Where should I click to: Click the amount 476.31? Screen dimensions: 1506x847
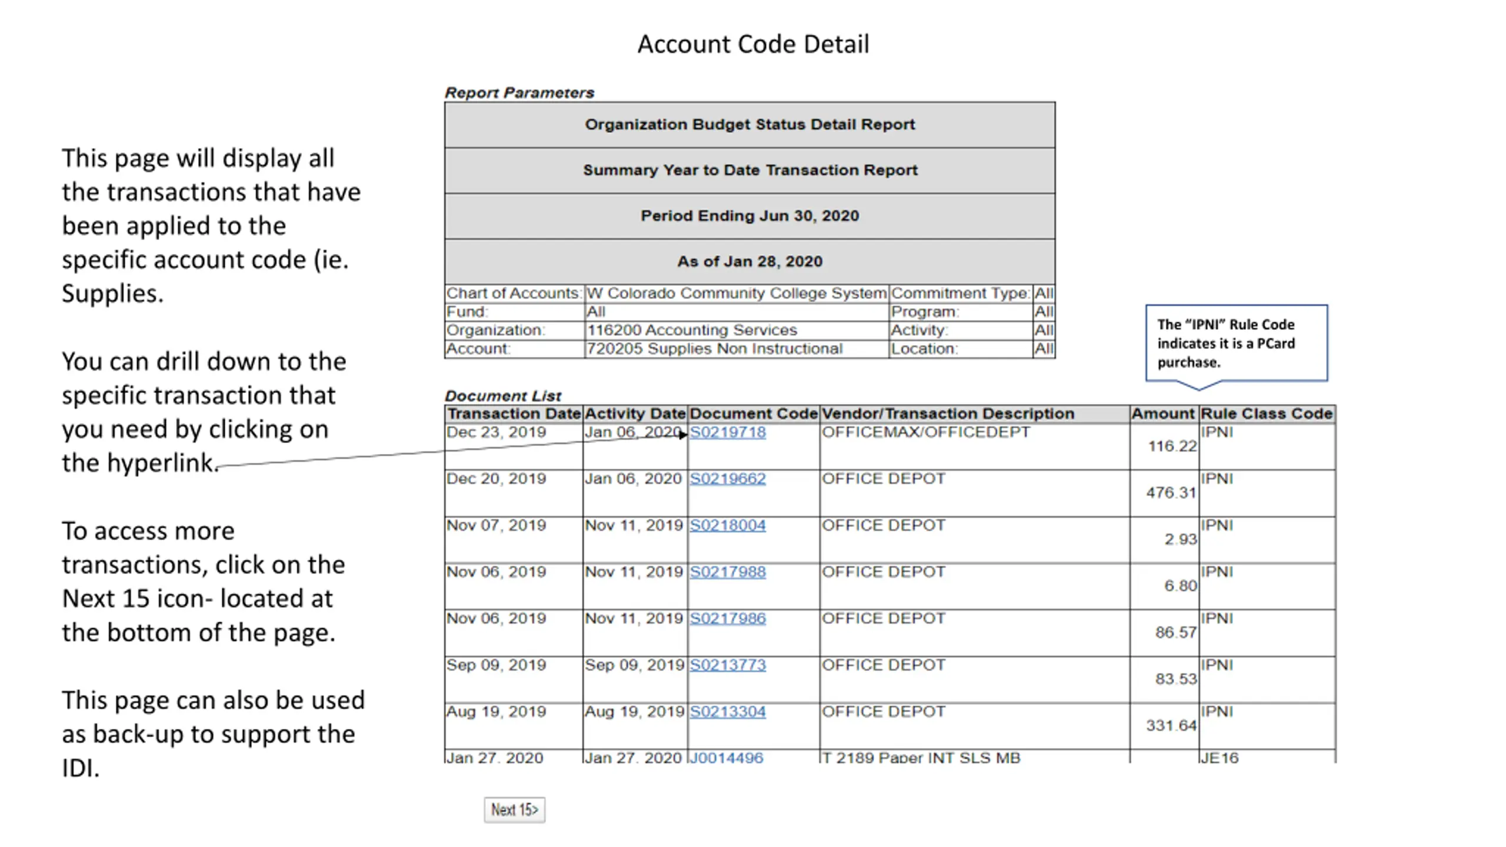1171,493
